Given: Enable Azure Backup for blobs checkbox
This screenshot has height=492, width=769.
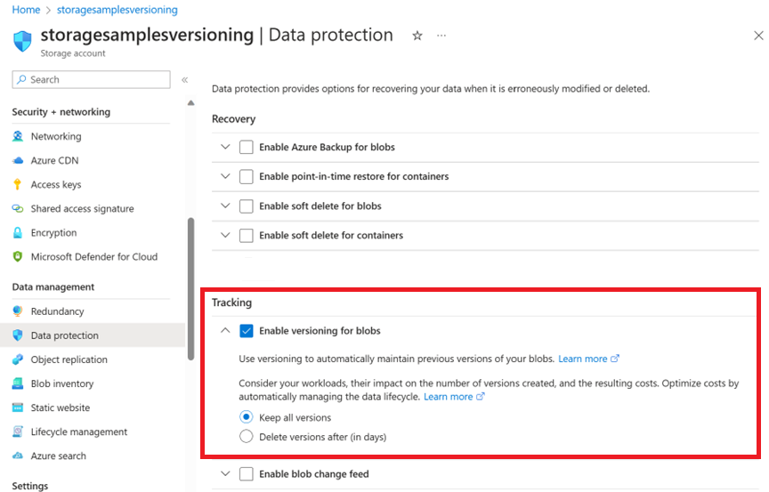Looking at the screenshot, I should click(x=247, y=148).
